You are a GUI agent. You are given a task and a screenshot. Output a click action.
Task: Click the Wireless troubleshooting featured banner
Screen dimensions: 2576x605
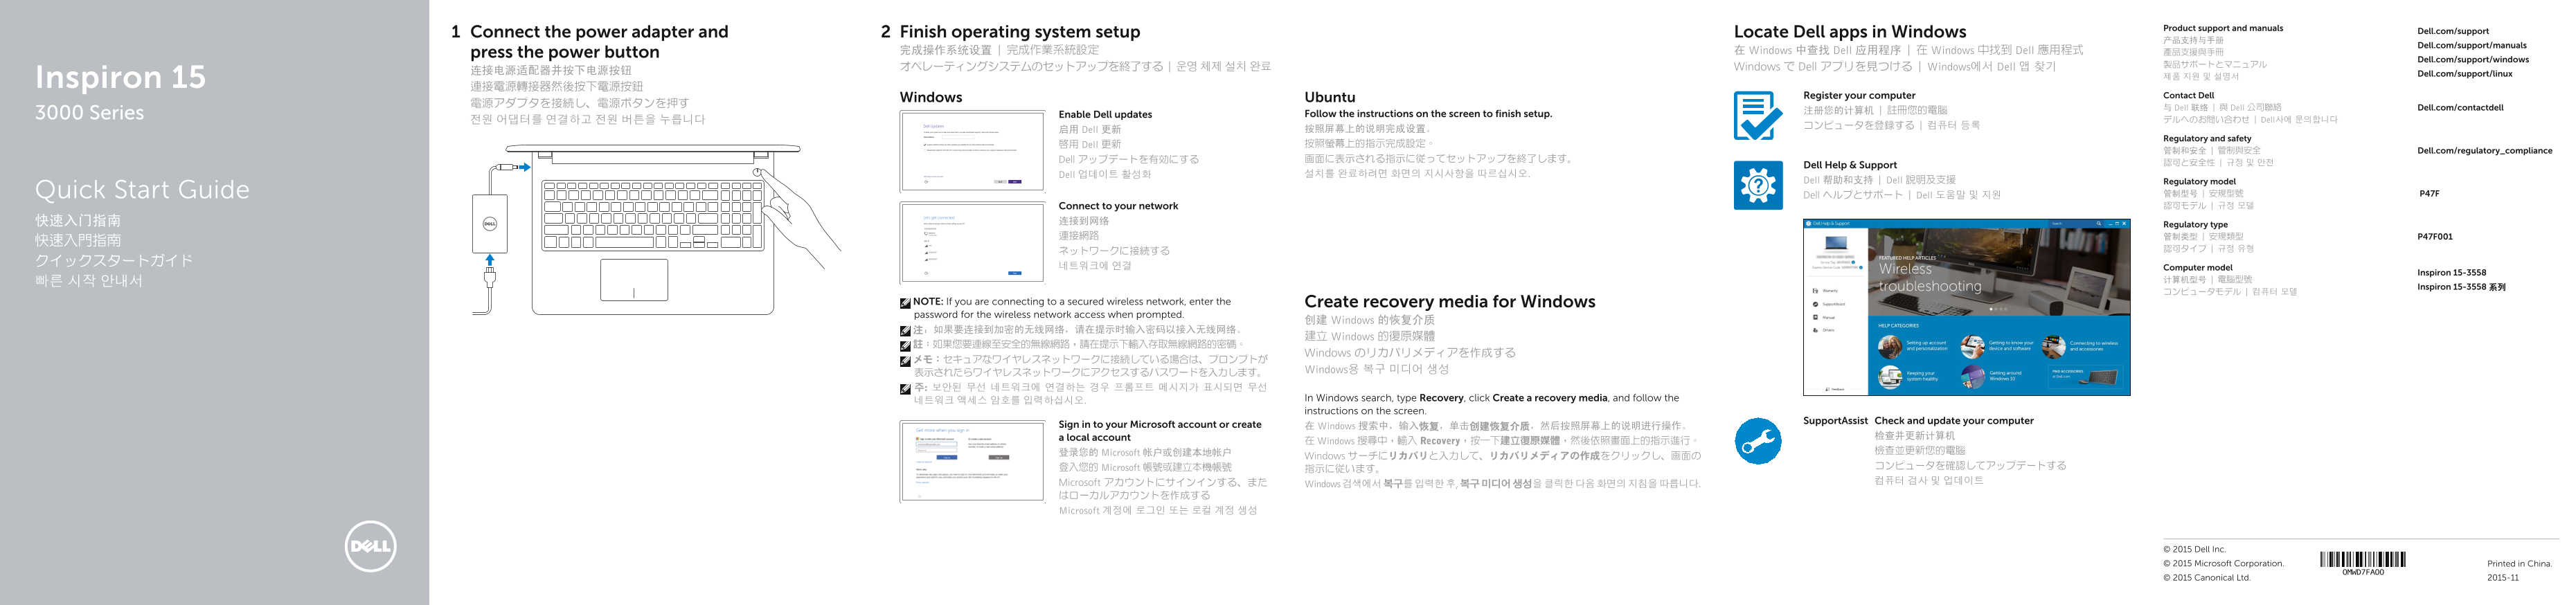coord(1999,272)
